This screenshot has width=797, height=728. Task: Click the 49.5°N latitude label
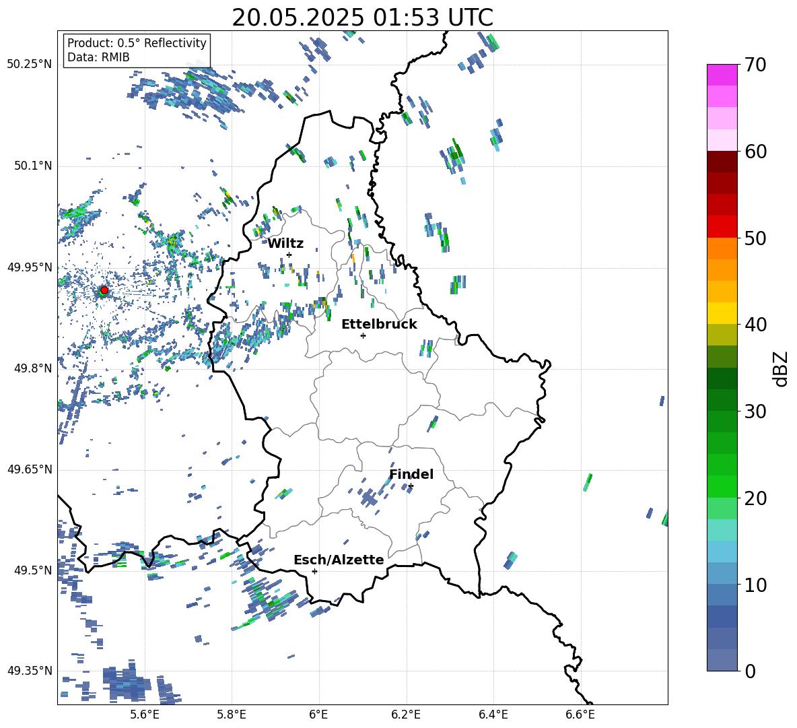33,570
